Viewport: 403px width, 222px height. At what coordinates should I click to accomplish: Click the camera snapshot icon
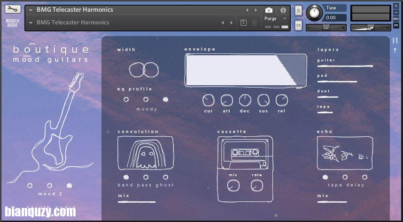(x=269, y=10)
